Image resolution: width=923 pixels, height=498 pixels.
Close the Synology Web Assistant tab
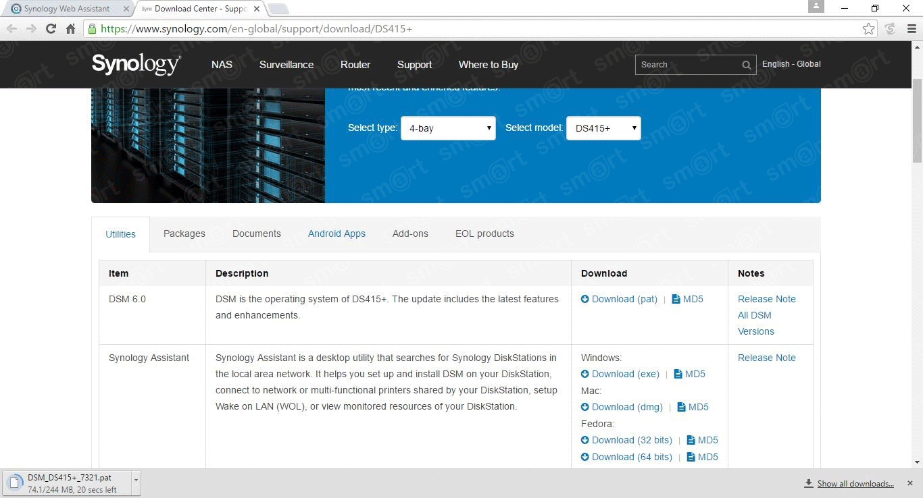(126, 9)
